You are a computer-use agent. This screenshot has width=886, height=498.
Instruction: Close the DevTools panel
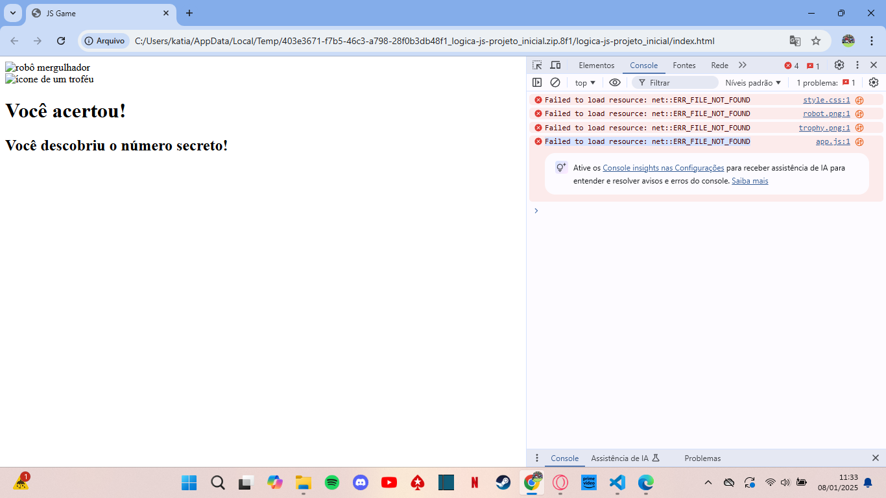pyautogui.click(x=874, y=65)
